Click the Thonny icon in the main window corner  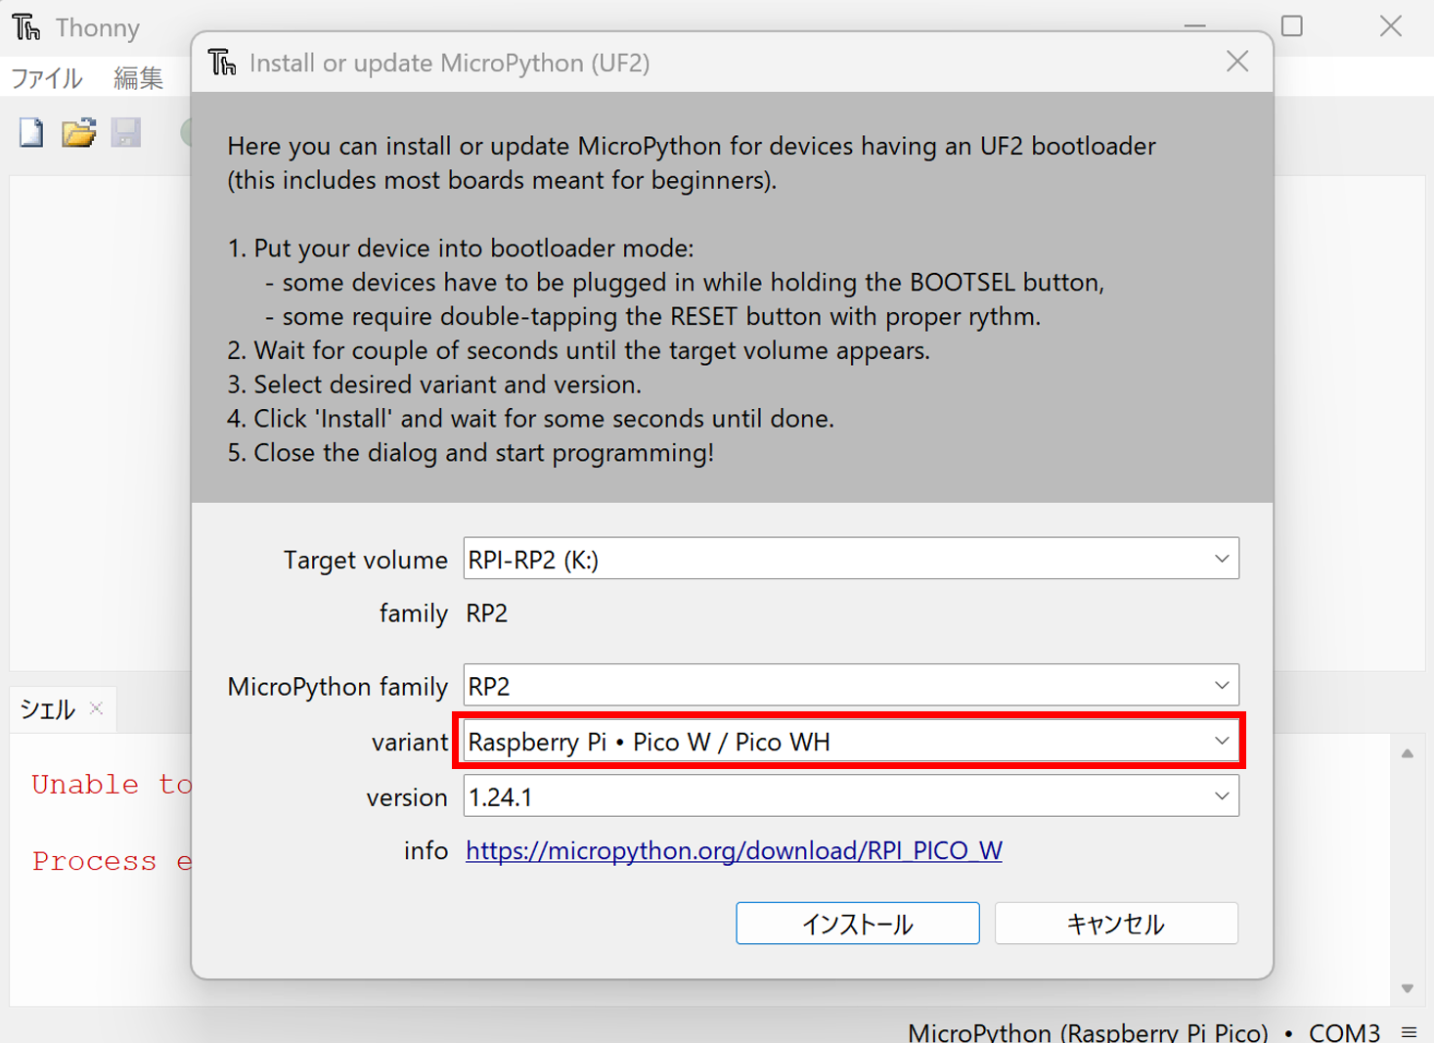coord(25,26)
